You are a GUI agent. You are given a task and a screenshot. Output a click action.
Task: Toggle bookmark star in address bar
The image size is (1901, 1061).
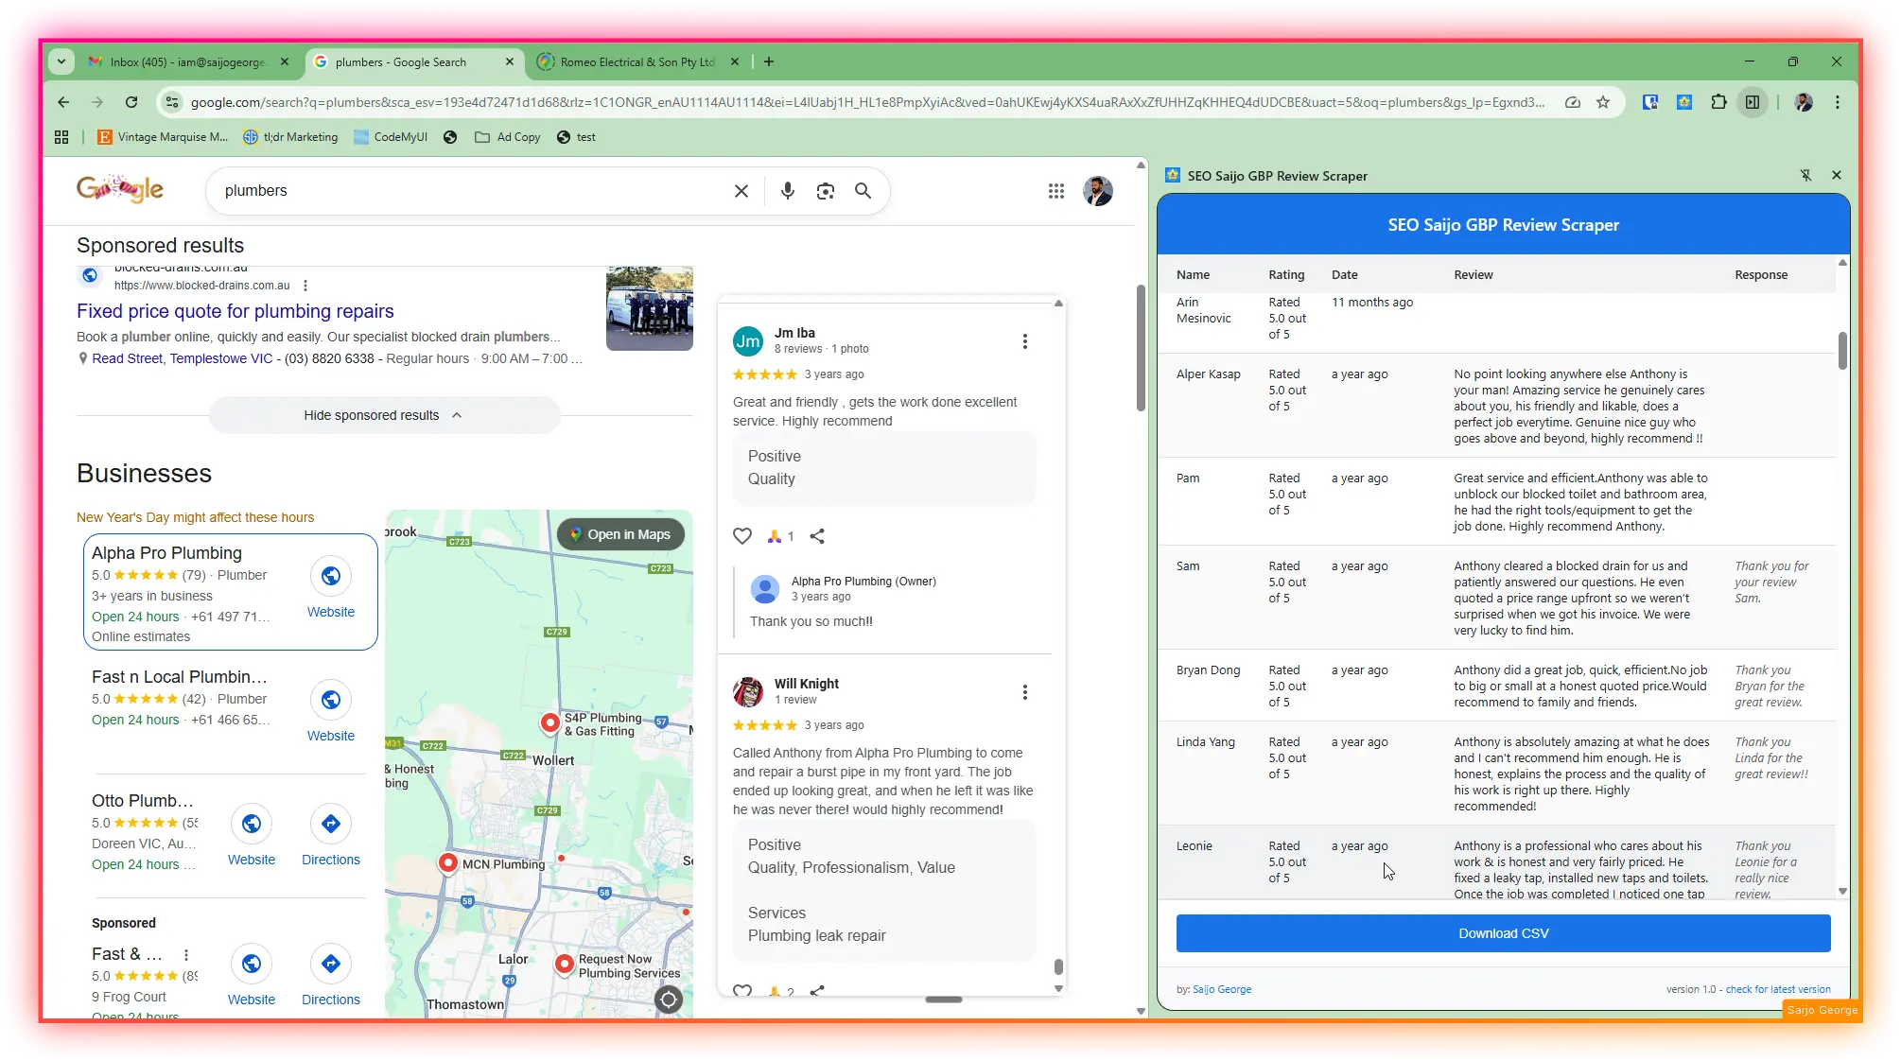pos(1603,101)
